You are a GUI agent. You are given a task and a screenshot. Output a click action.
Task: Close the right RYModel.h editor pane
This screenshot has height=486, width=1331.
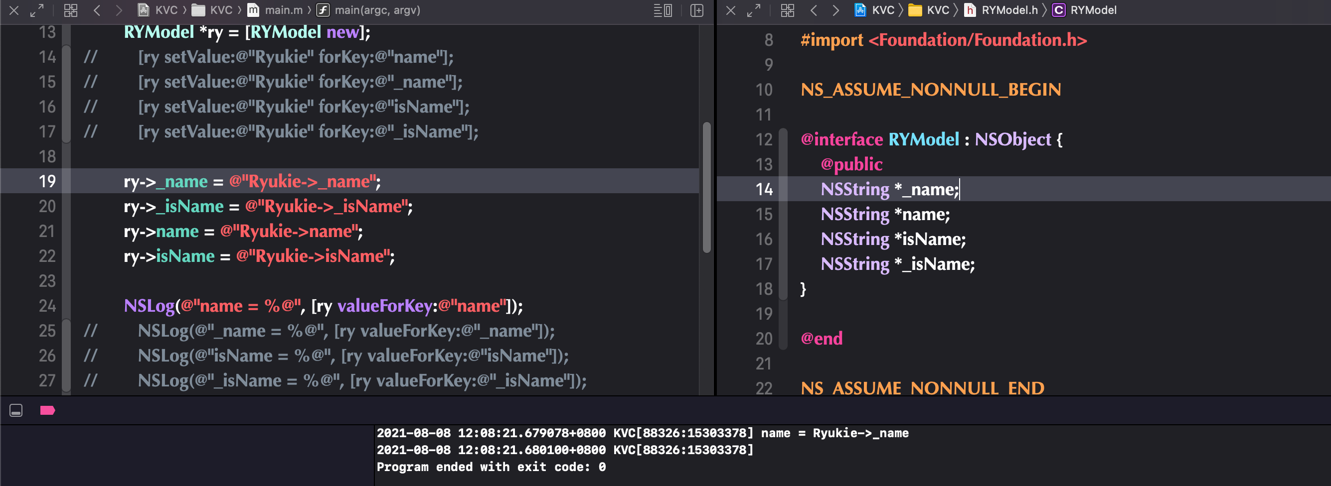(731, 10)
